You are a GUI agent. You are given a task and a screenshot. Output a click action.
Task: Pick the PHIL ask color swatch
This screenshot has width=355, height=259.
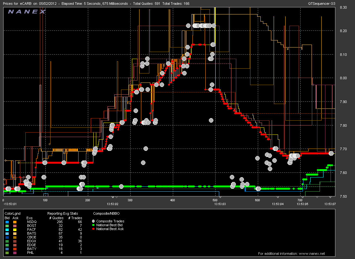(x=15, y=253)
